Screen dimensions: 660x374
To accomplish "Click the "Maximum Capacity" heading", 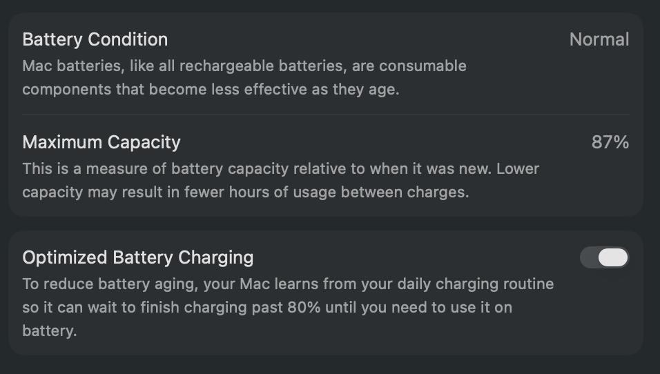I will (x=101, y=142).
